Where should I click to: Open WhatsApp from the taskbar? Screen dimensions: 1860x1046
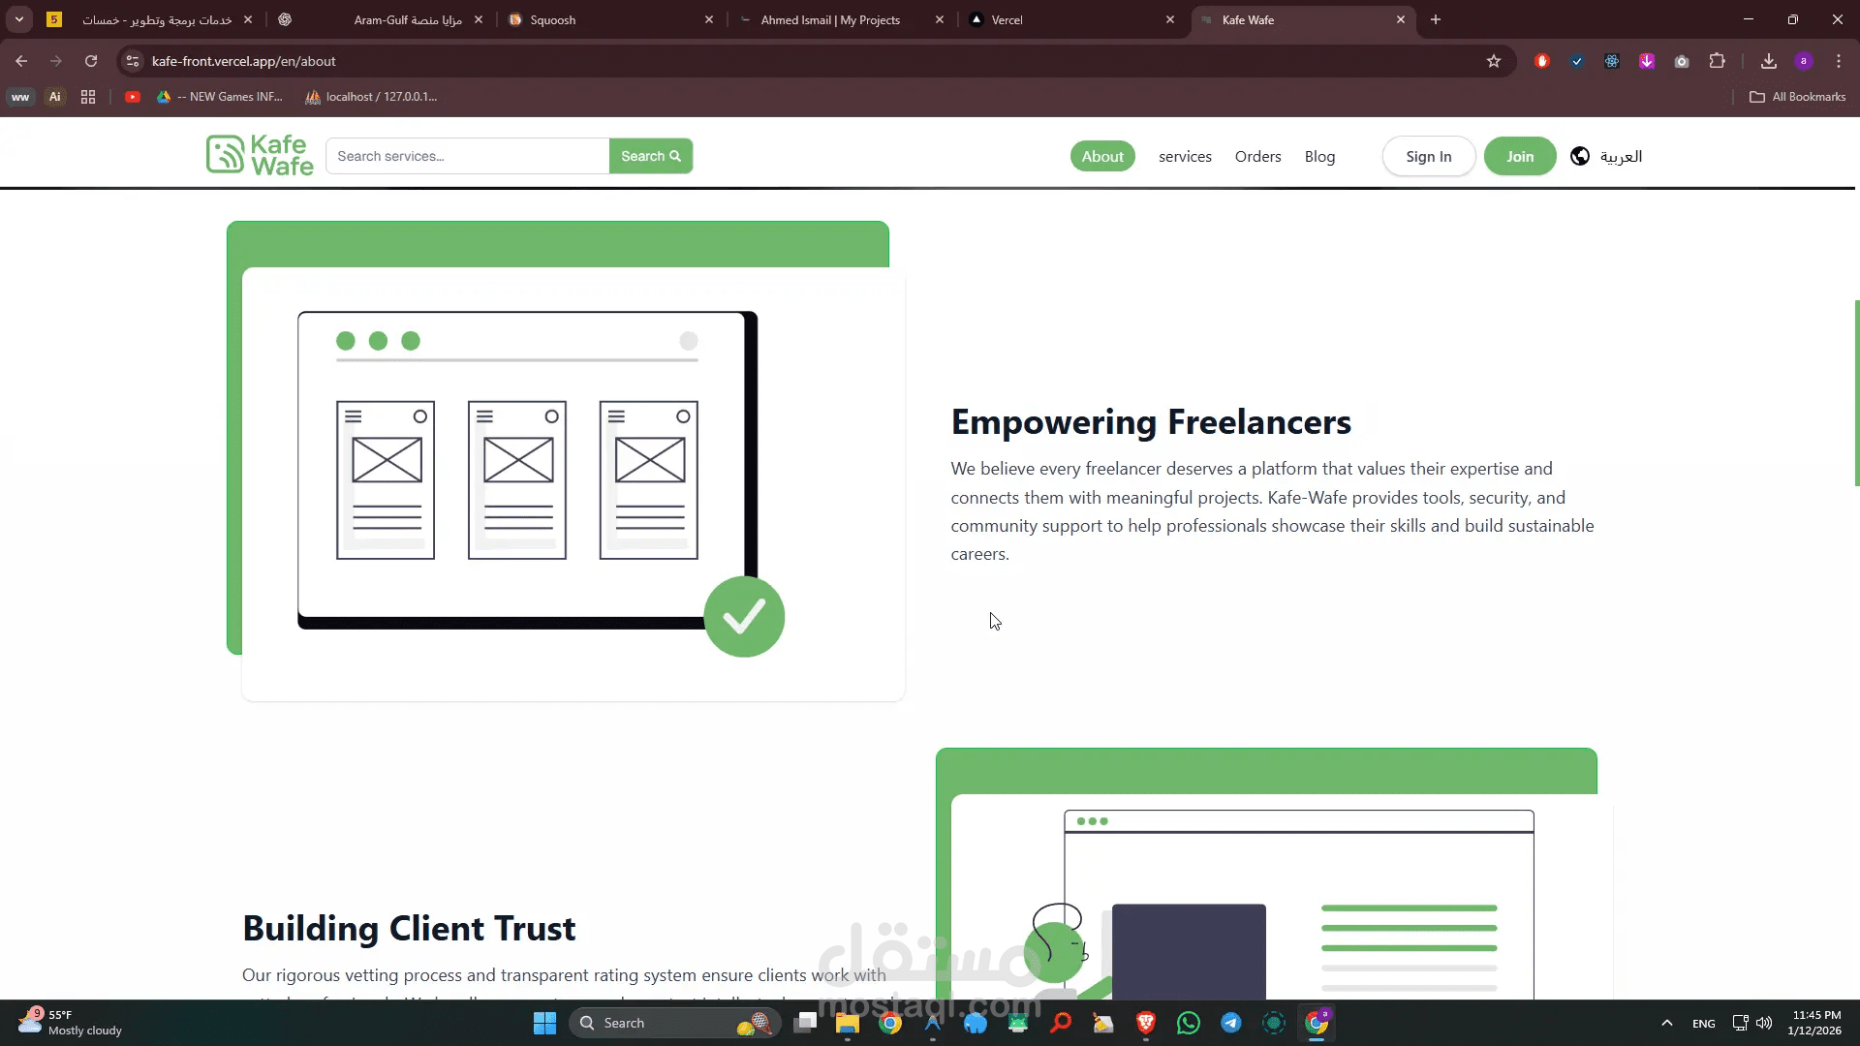(1188, 1023)
